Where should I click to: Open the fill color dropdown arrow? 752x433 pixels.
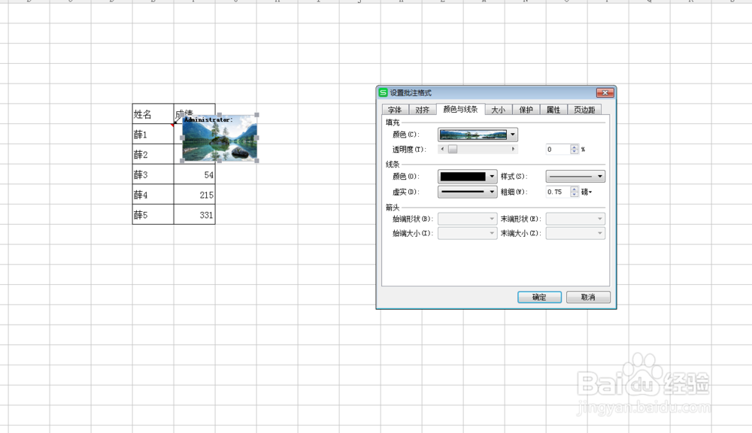(513, 135)
